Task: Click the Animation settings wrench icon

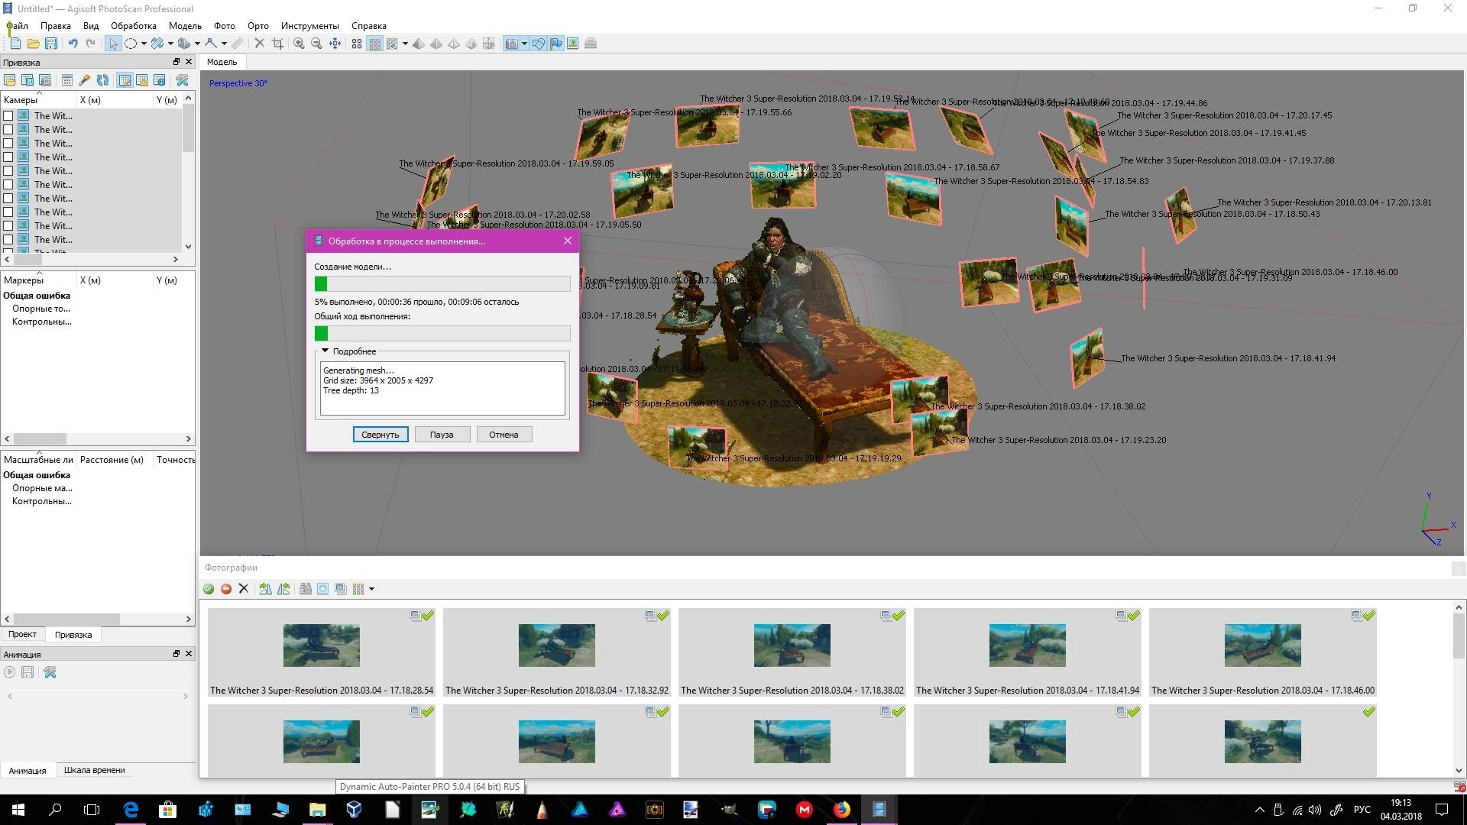Action: tap(50, 672)
